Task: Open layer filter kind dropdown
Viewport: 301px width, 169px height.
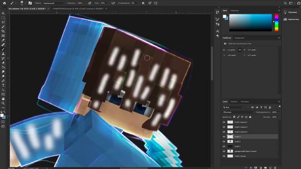Action: 233,108
